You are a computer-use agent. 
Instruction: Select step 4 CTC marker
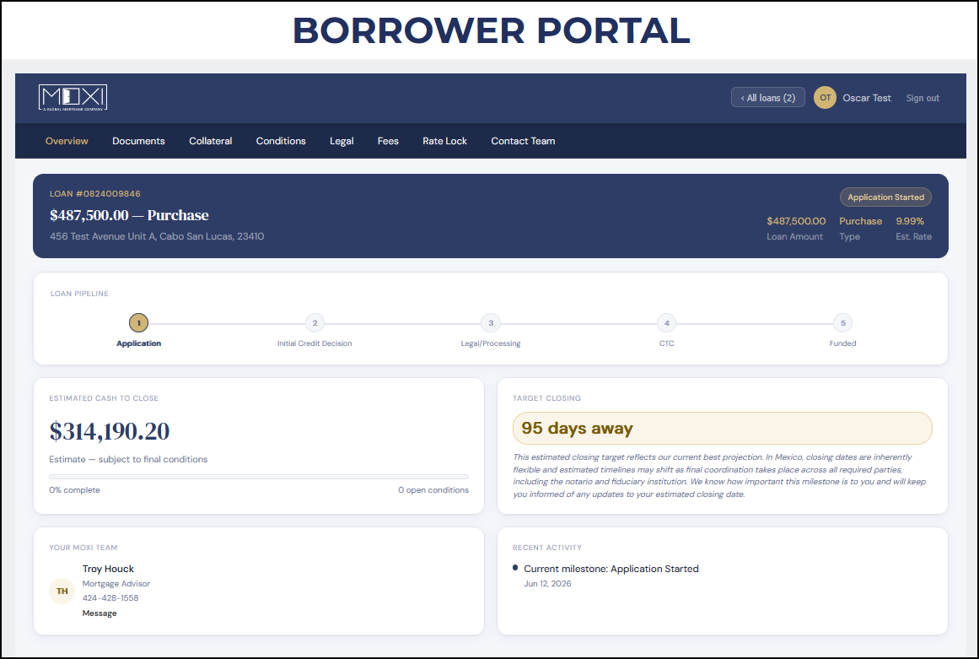point(667,323)
